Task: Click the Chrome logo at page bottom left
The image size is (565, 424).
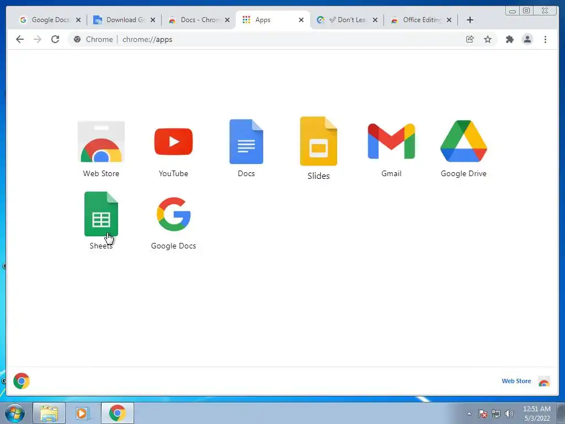Action: point(22,381)
